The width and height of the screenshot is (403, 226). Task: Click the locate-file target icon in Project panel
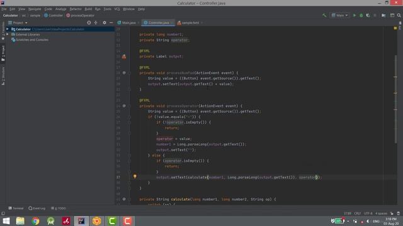click(x=89, y=23)
